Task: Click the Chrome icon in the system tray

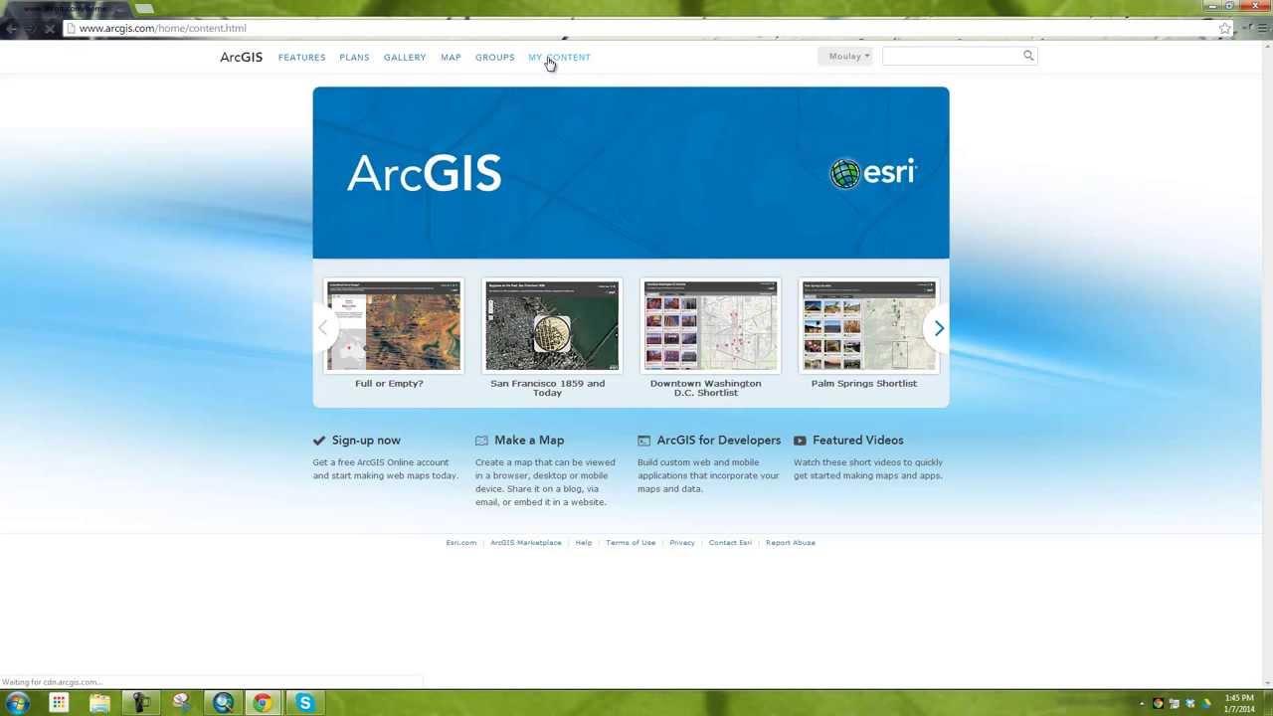Action: click(x=1158, y=704)
